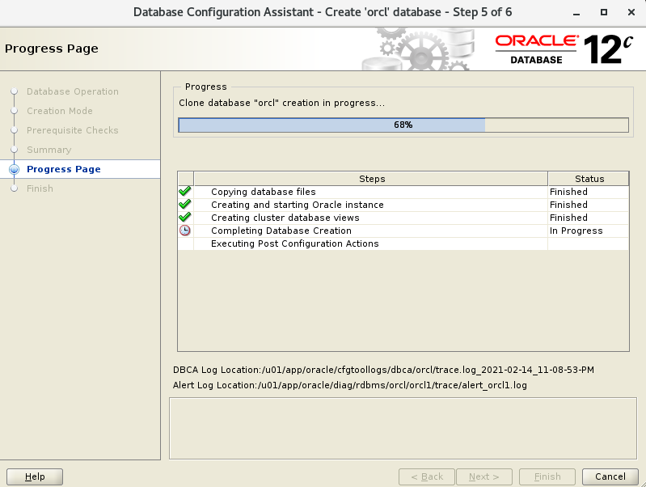Click the Database Operation step bullet

pyautogui.click(x=14, y=91)
